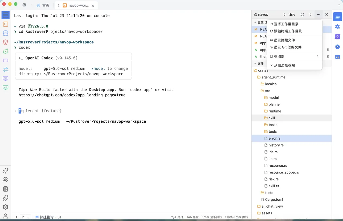Select the blue file manager icon in right rail
Image resolution: width=343 pixels, height=221 pixels.
pos(338,17)
